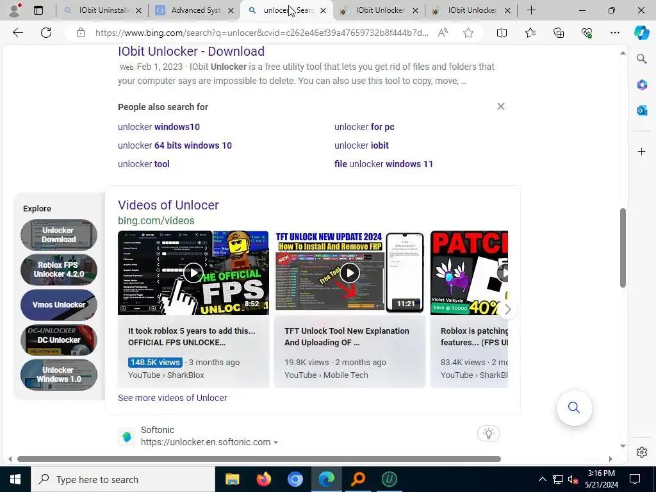Open the notification center icon
Viewport: 656px width, 492px height.
pyautogui.click(x=635, y=479)
